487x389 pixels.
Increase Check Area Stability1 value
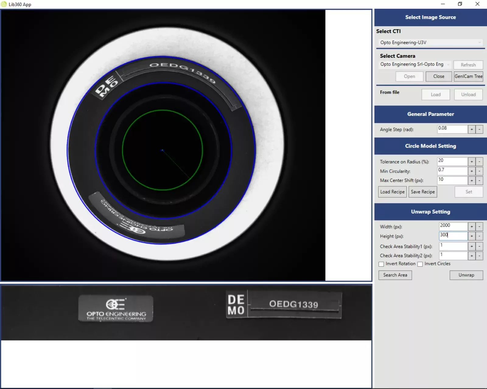pos(471,246)
